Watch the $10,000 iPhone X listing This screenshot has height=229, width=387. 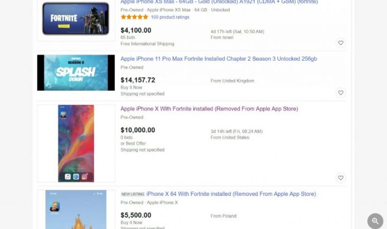[341, 178]
